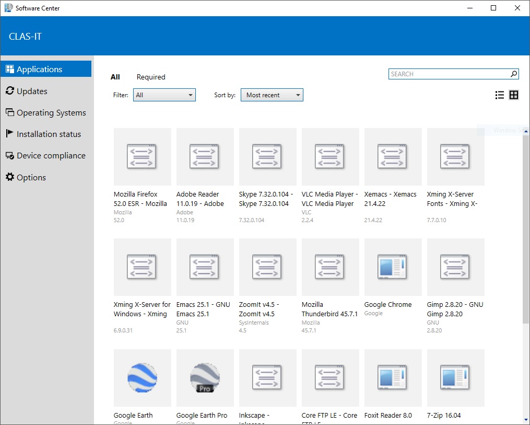Click the Operating Systems sidebar icon
Viewport: 530px width, 425px height.
pyautogui.click(x=9, y=112)
